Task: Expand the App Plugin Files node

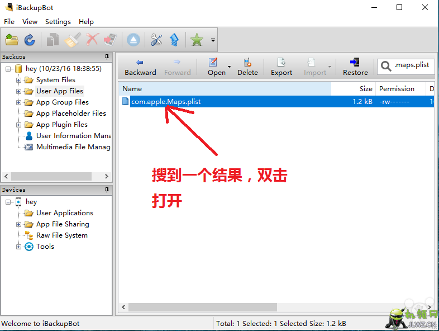Action: 18,125
